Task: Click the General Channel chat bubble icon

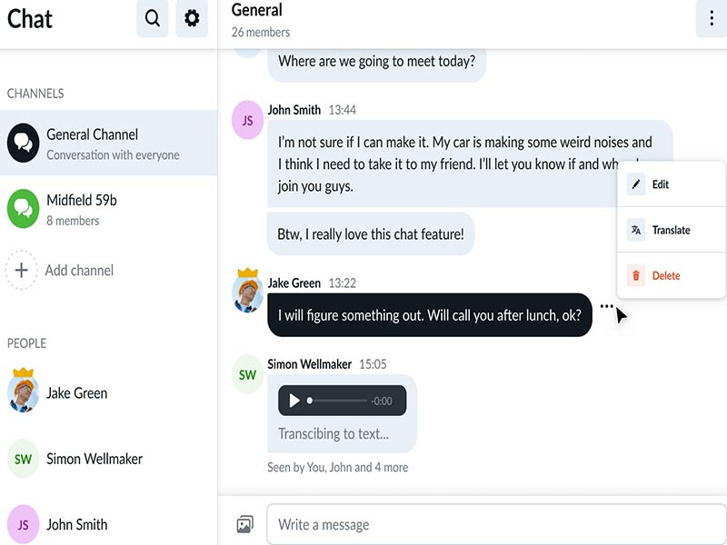Action: [x=23, y=143]
